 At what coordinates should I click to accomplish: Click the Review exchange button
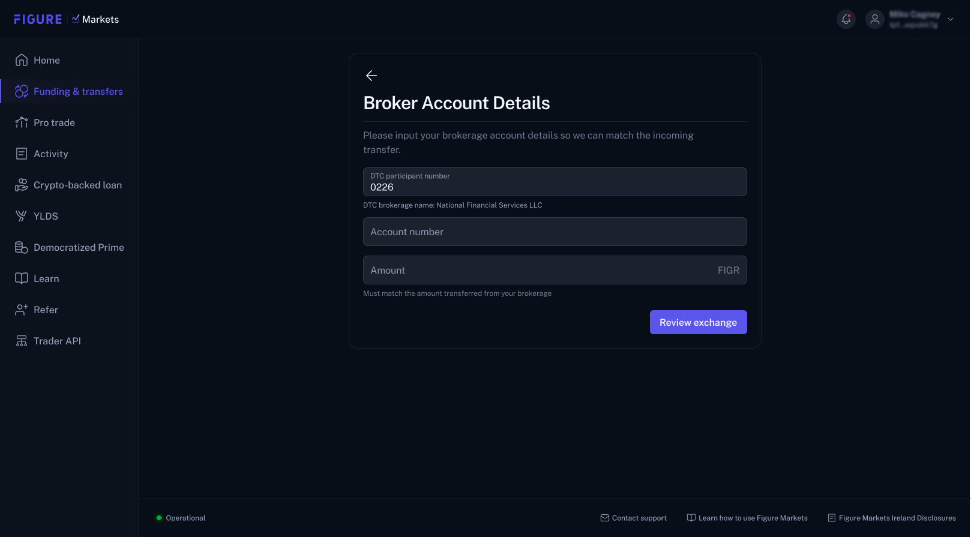point(699,322)
